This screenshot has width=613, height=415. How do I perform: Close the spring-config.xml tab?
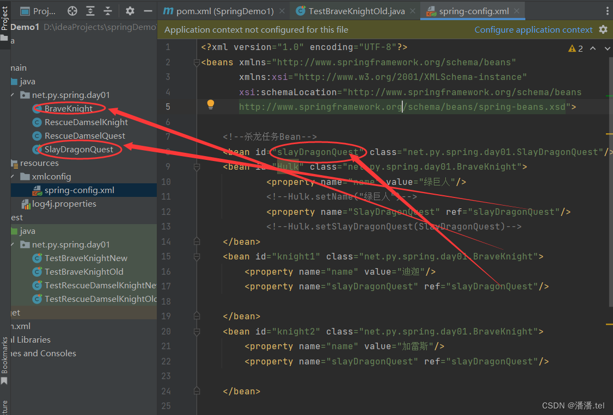[x=517, y=11]
